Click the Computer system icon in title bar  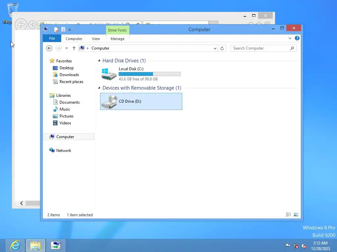pyautogui.click(x=45, y=29)
